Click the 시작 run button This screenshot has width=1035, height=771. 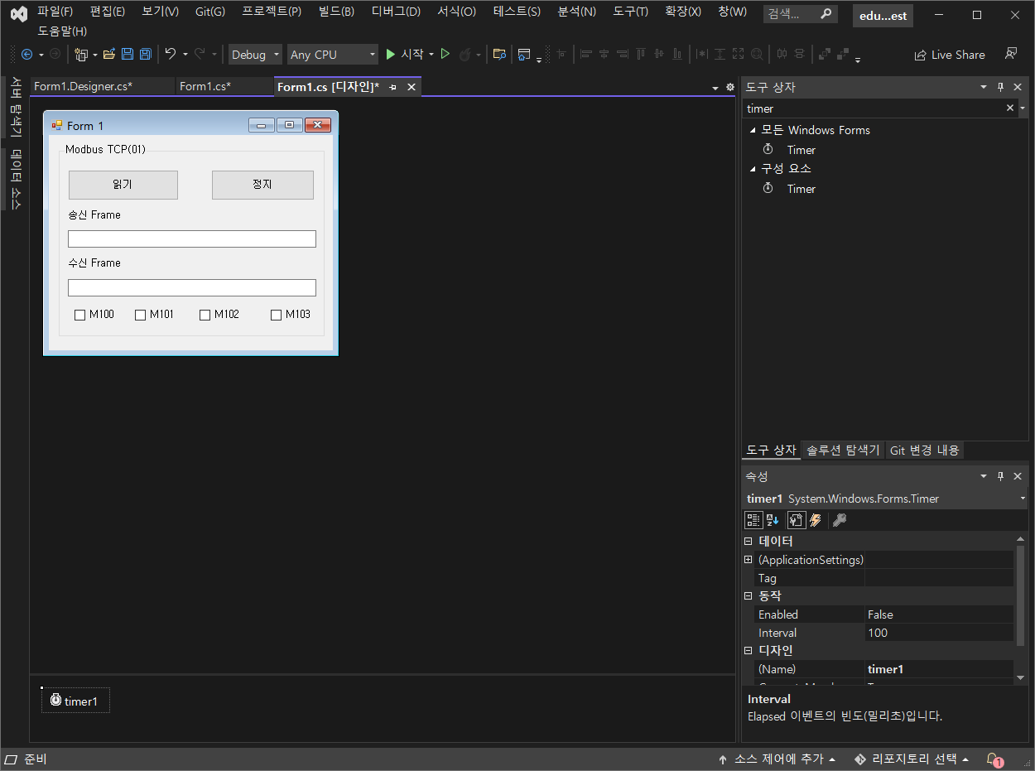(x=404, y=55)
